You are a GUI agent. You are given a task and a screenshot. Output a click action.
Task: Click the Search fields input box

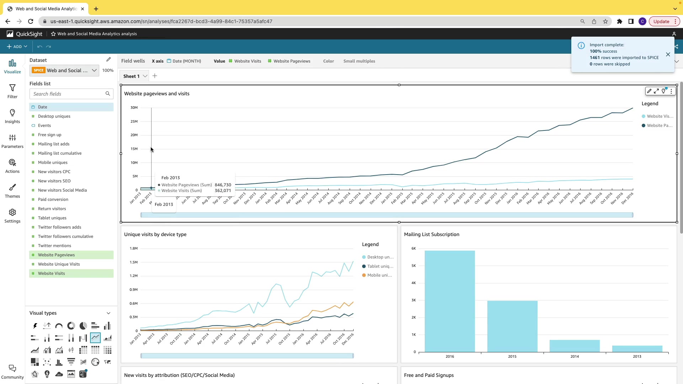(x=68, y=94)
